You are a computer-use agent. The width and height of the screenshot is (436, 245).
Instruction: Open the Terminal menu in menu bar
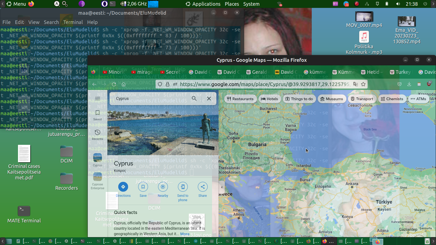click(73, 22)
